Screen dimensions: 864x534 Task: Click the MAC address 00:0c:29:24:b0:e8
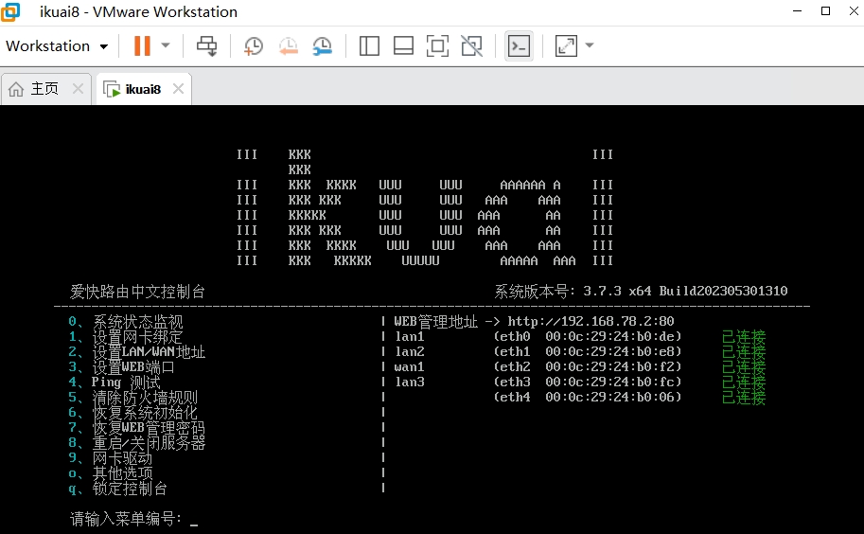pos(610,351)
